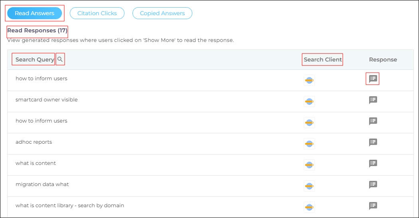Image resolution: width=419 pixels, height=218 pixels.
Task: Click the 'Read Responses (17)' heading
Action: [38, 30]
